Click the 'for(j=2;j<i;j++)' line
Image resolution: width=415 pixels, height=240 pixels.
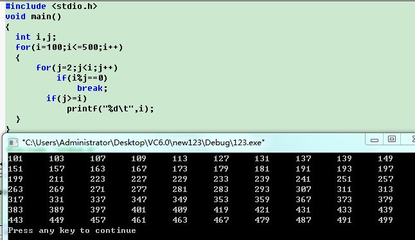pos(76,68)
